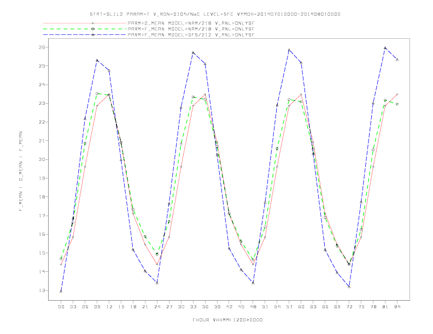Click x-axis tick label 09
433x334 pixels.
[x=97, y=307]
